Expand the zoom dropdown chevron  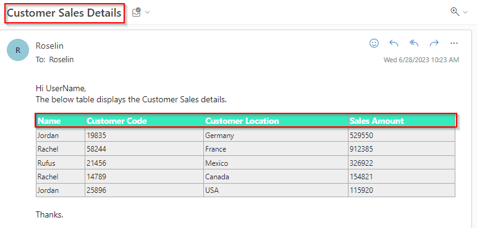pos(465,12)
